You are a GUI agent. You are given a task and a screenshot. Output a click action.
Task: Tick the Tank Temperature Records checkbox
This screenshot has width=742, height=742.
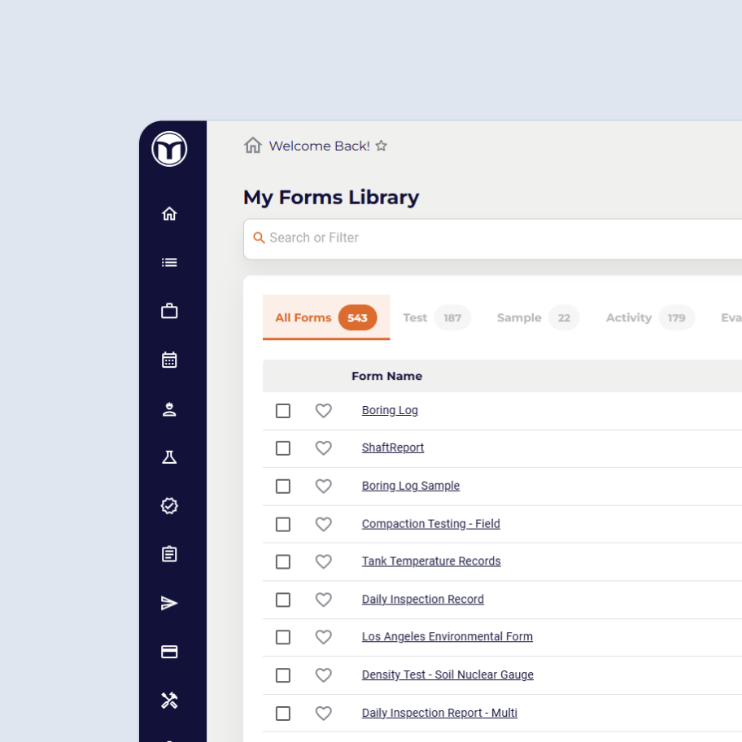point(283,561)
